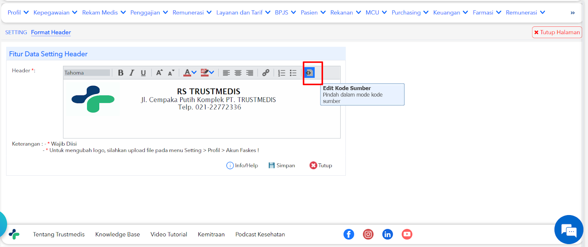Image resolution: width=588 pixels, height=247 pixels.
Task: Center-align the header text
Action: [x=238, y=73]
